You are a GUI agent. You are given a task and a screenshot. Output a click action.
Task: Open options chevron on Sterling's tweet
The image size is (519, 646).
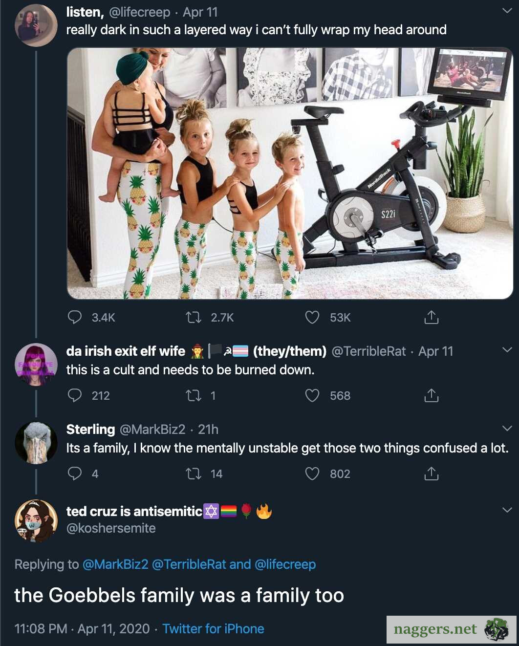pyautogui.click(x=507, y=429)
